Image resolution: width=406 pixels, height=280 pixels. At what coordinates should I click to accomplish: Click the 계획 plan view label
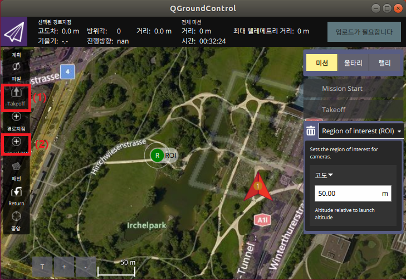(16, 55)
